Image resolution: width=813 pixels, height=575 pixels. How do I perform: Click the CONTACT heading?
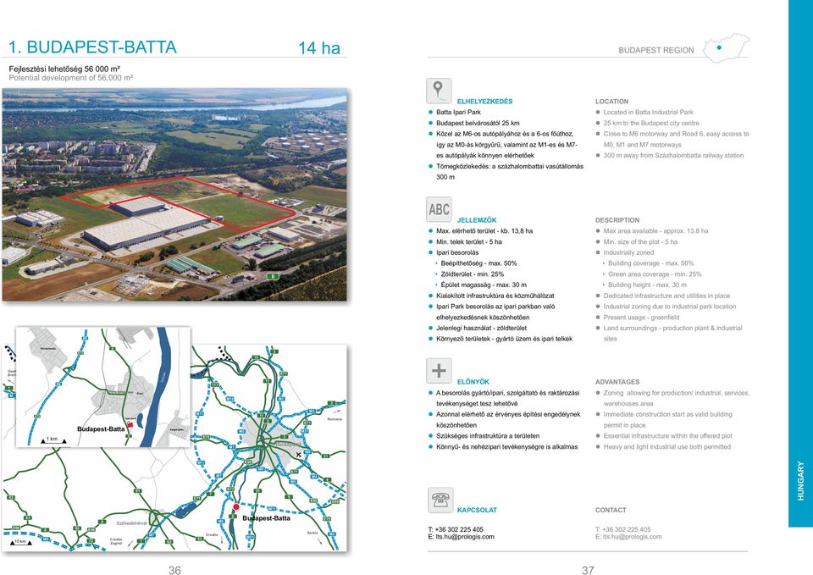(611, 510)
